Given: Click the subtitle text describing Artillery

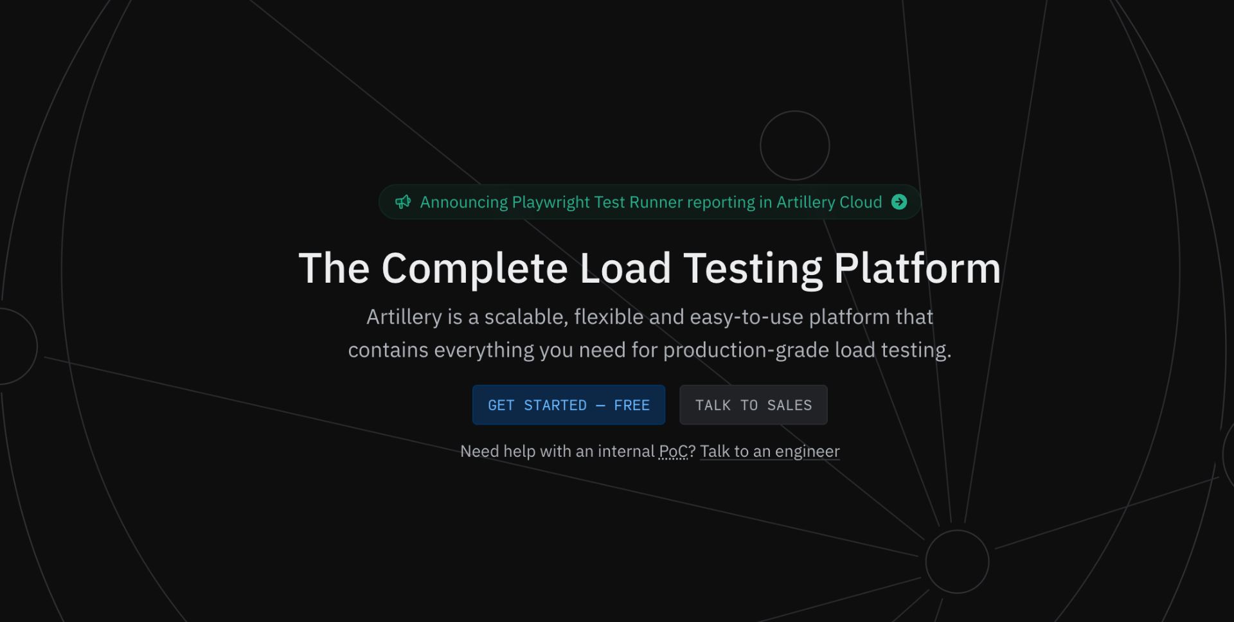Looking at the screenshot, I should (x=649, y=333).
